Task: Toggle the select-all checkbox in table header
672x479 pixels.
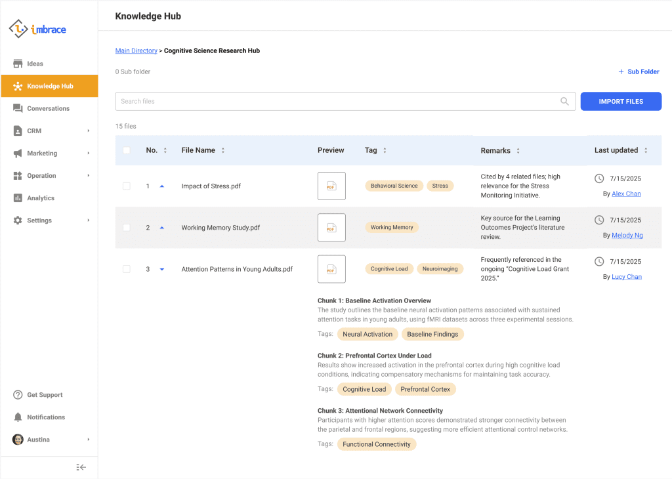Action: (x=127, y=150)
